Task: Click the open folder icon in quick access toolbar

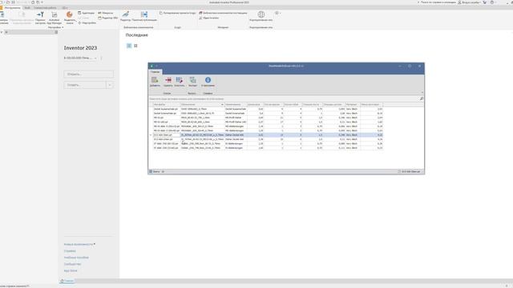Action: point(8,2)
